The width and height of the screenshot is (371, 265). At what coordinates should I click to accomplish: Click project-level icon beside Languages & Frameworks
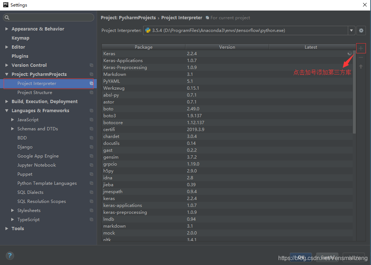91,111
